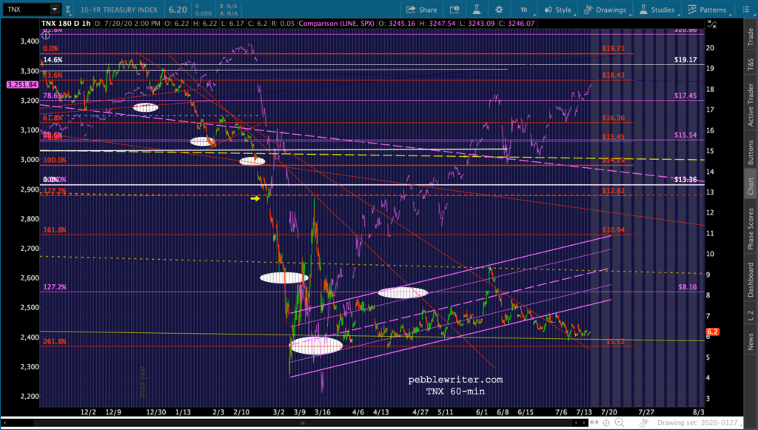Click the flask icon next to Share
The height and width of the screenshot is (430, 758).
point(476,10)
